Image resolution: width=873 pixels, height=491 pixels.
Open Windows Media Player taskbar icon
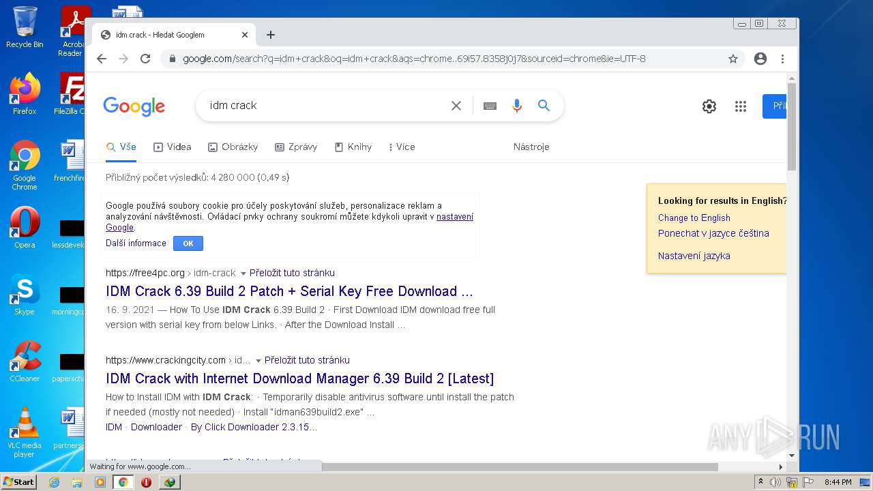[x=100, y=482]
